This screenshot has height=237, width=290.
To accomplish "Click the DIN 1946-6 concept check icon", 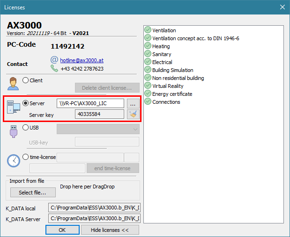I will (148, 38).
